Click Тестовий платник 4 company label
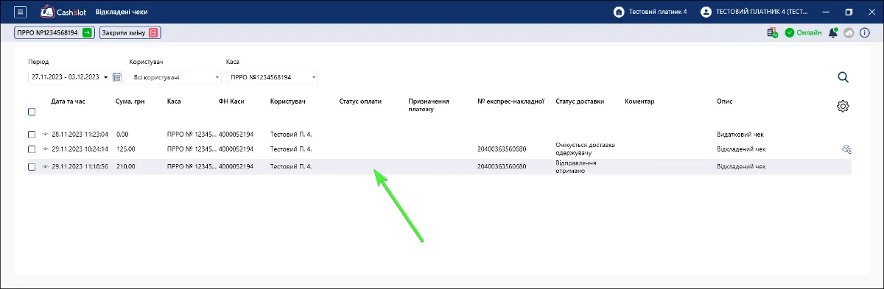 (x=658, y=12)
